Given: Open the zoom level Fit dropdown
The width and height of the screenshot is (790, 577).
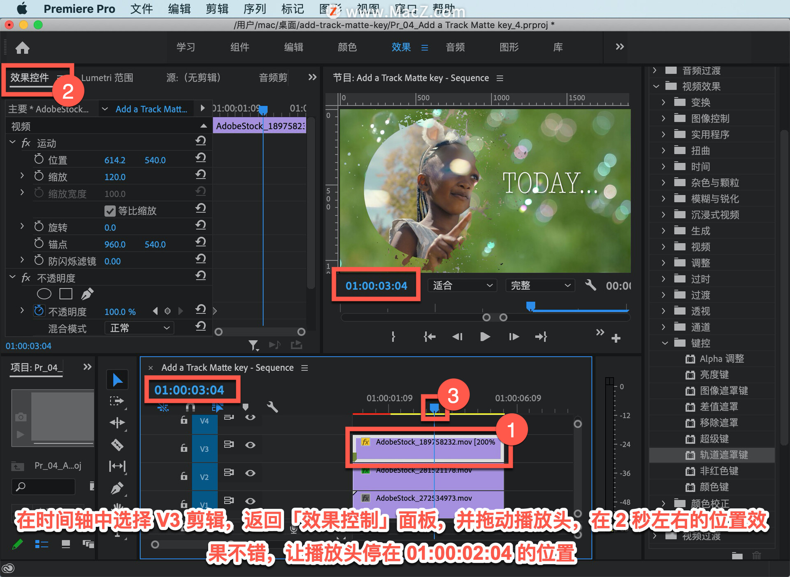Looking at the screenshot, I should (462, 285).
